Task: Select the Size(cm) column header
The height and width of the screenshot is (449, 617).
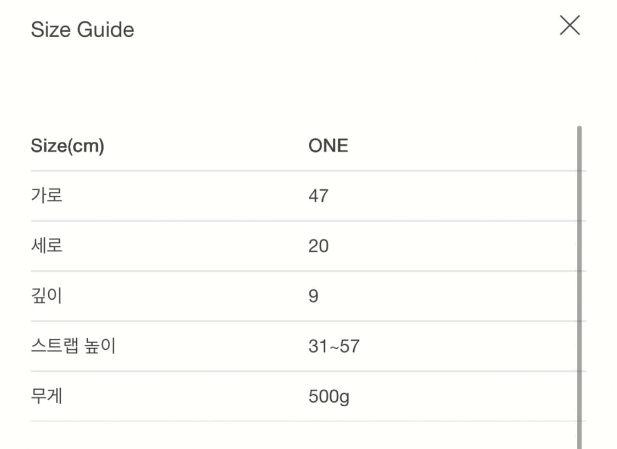Action: [67, 146]
